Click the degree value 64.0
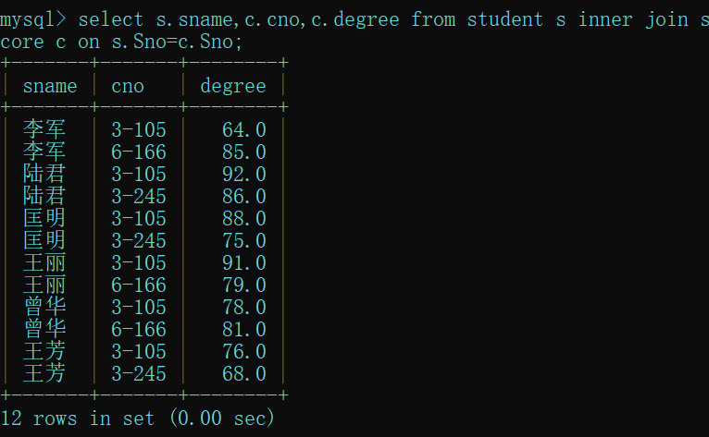 (243, 129)
